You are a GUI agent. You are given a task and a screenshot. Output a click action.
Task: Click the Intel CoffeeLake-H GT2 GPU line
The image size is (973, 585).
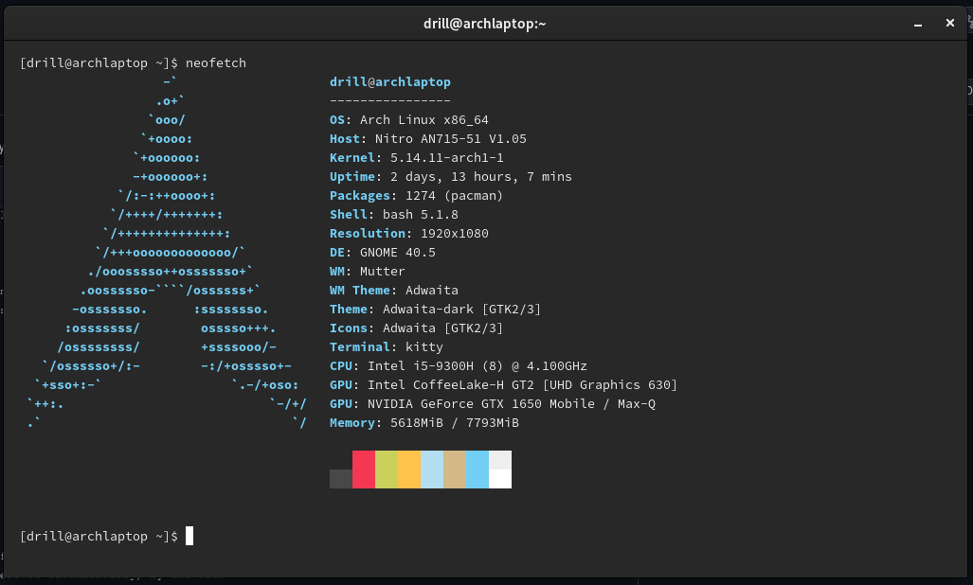pyautogui.click(x=503, y=385)
